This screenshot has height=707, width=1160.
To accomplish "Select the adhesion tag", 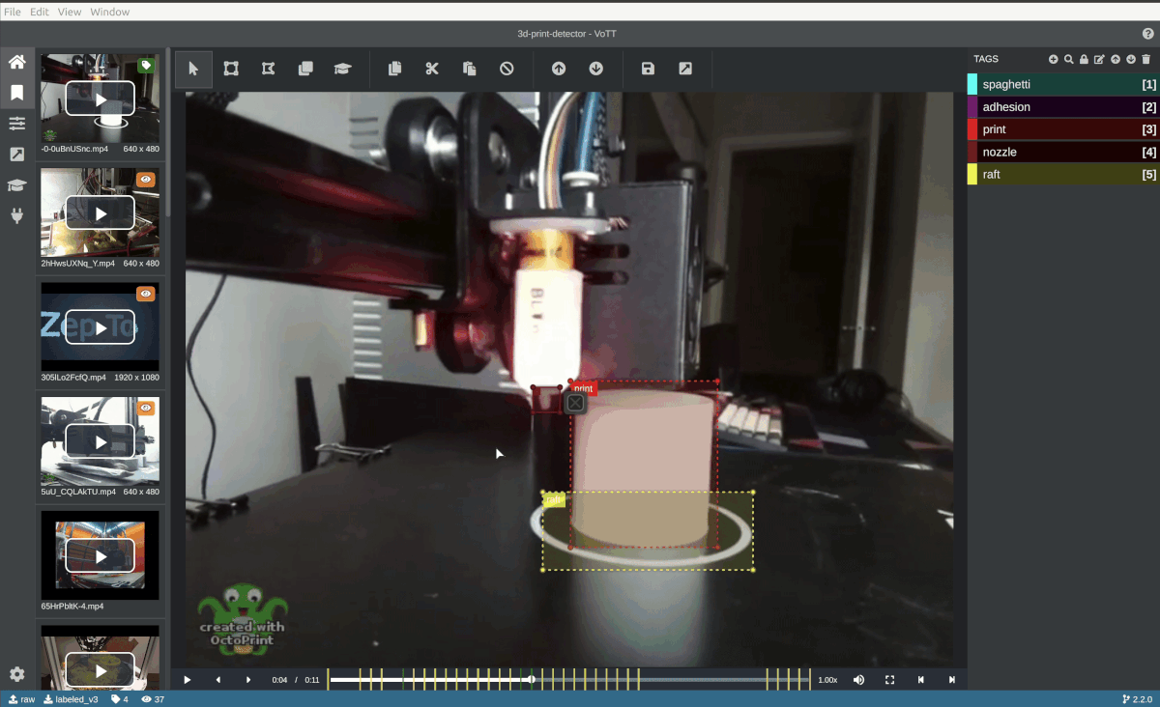I will [x=1063, y=107].
